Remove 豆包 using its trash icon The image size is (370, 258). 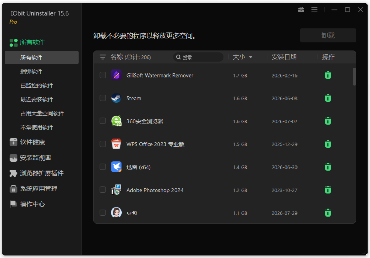pyautogui.click(x=328, y=213)
